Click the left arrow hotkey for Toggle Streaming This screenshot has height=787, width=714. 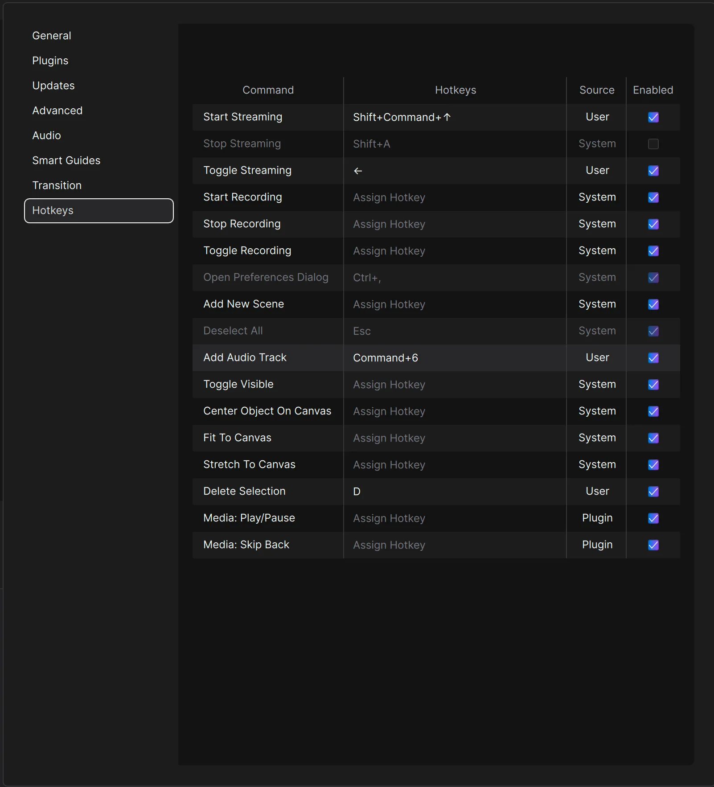tap(358, 171)
